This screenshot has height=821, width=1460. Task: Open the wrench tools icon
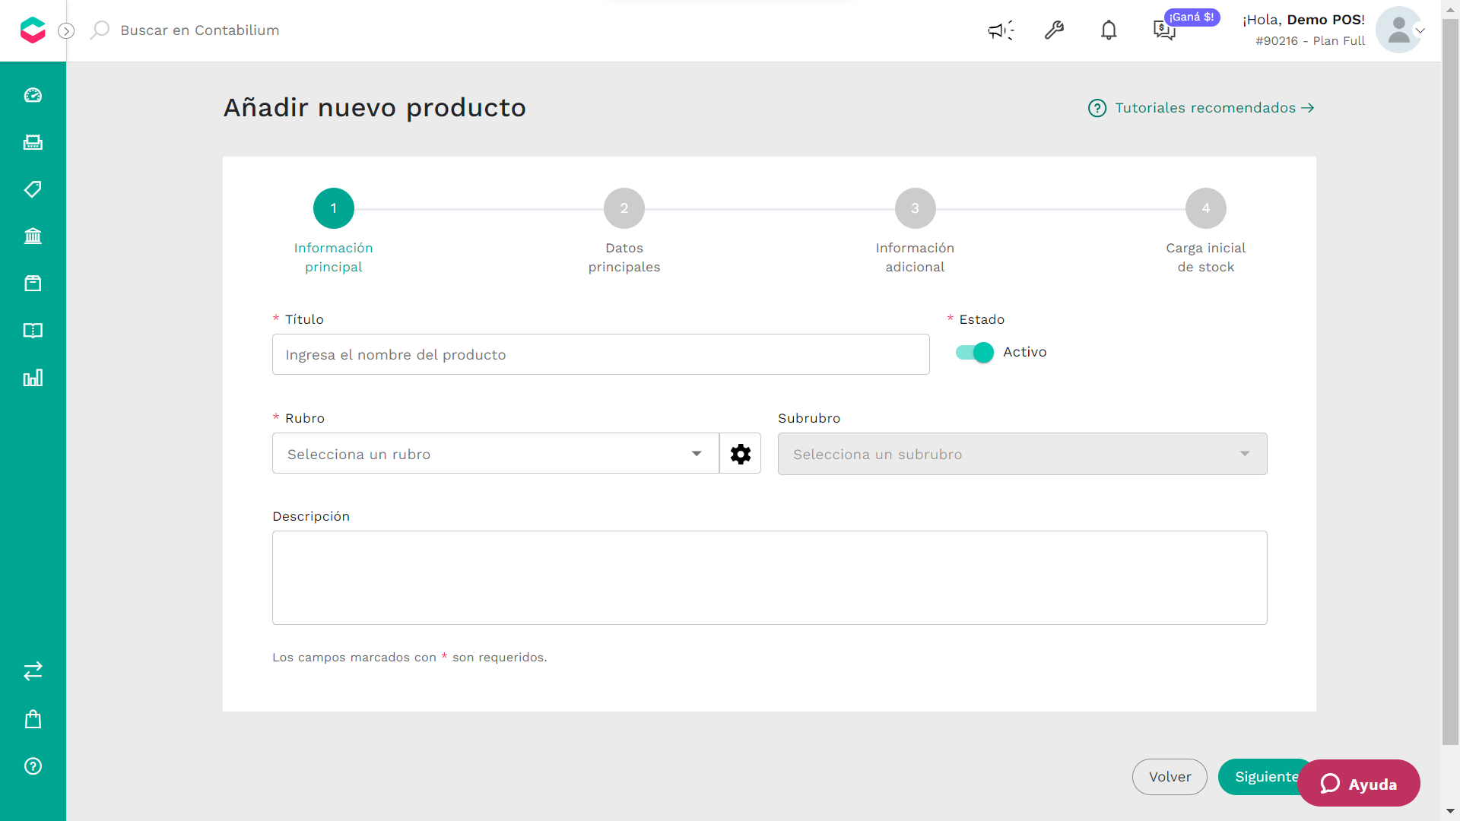click(1054, 30)
